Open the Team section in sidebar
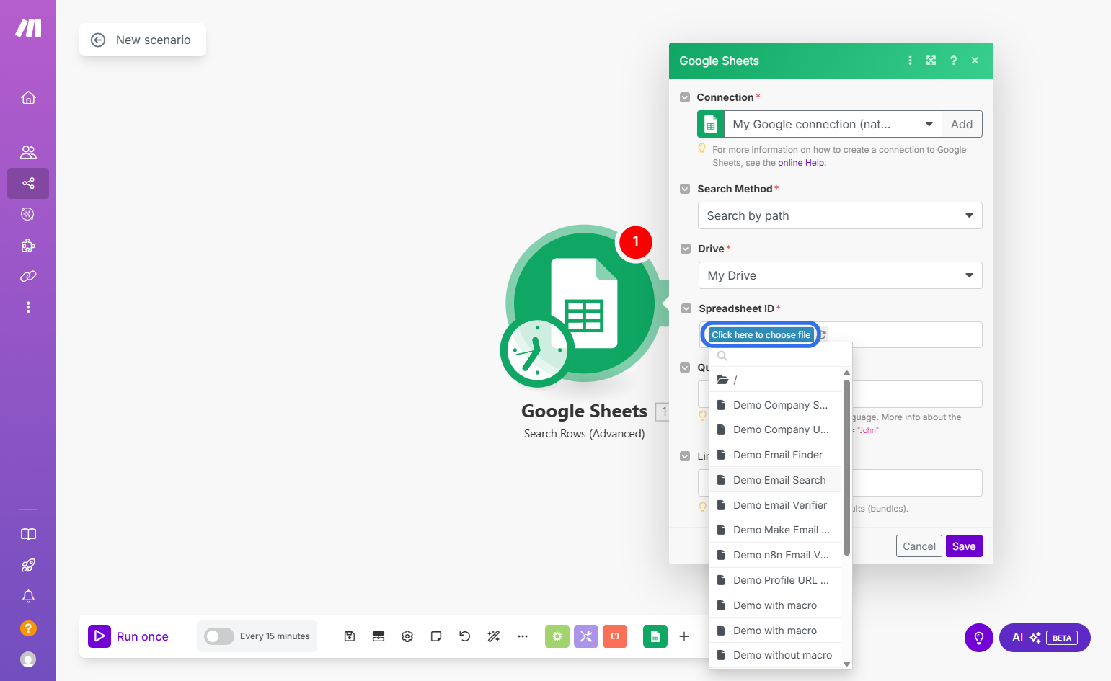1111x681 pixels. tap(28, 152)
